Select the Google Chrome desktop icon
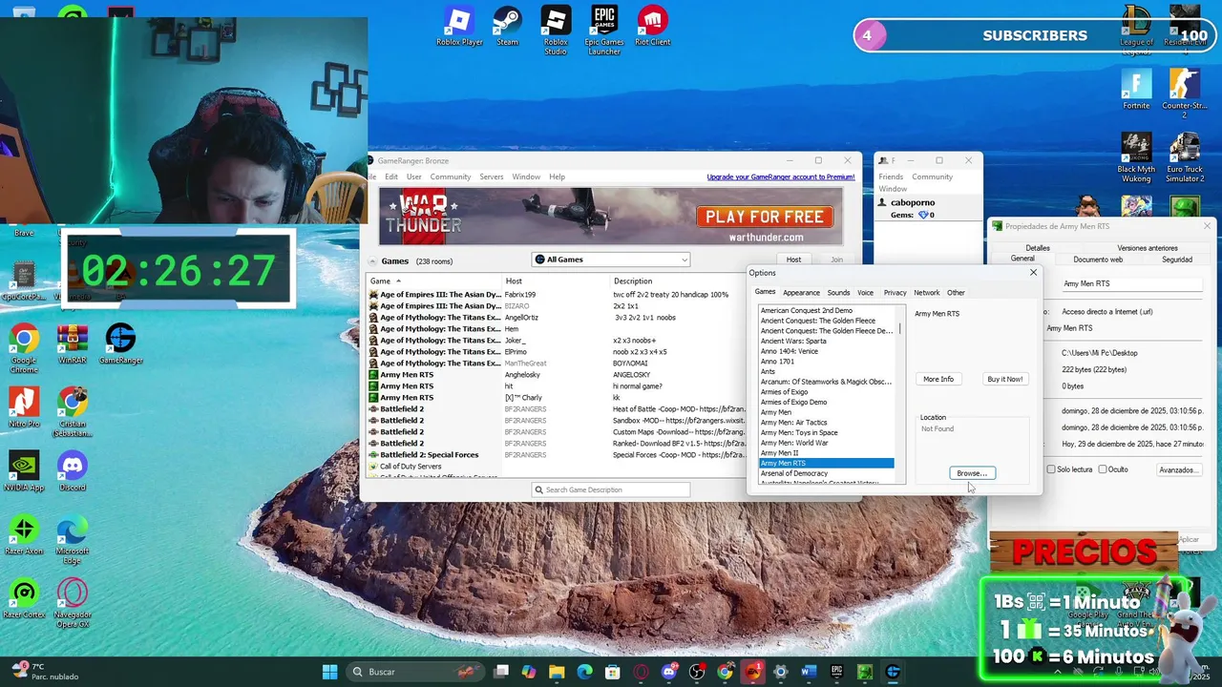The height and width of the screenshot is (687, 1222). coord(24,349)
